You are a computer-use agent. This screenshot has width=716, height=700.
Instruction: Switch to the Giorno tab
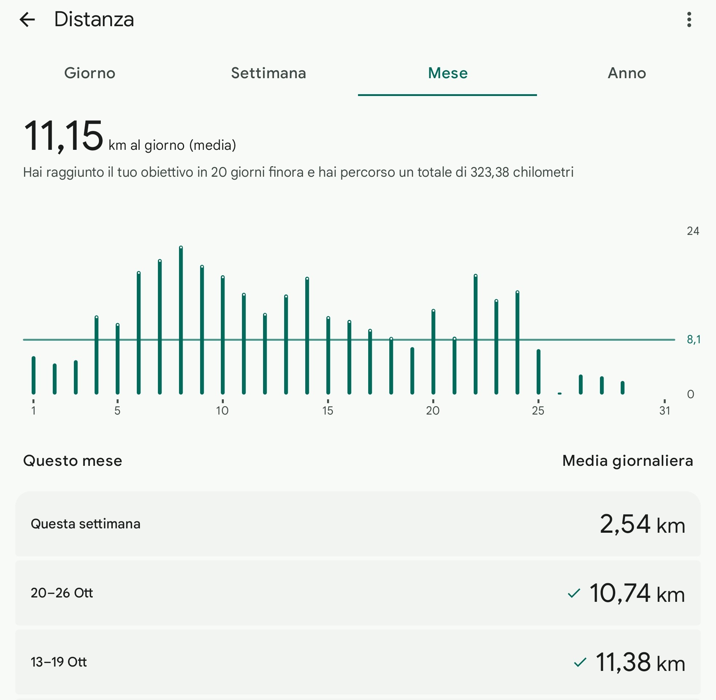coord(90,73)
